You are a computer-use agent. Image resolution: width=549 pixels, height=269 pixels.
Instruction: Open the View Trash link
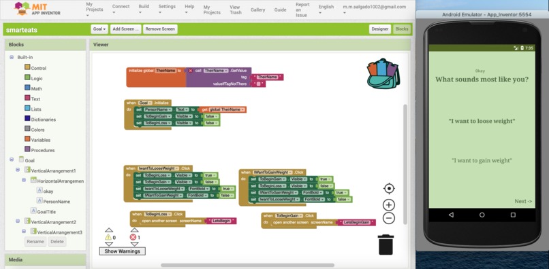point(235,10)
